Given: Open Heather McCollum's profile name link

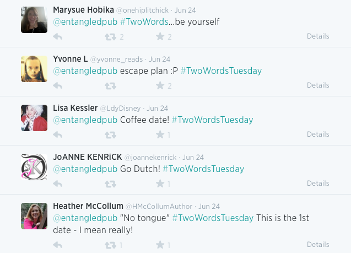Looking at the screenshot, I should tap(88, 206).
